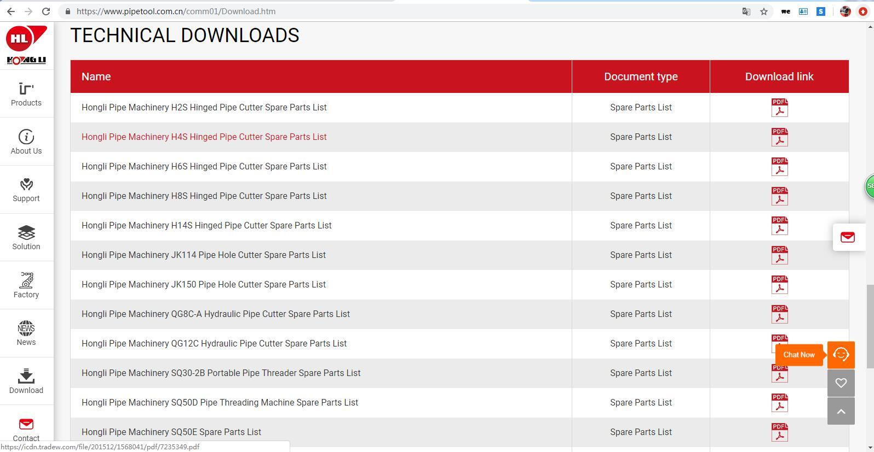874x452 pixels.
Task: Open Hongli H14S Hinged Pipe Cutter link
Action: (x=206, y=226)
